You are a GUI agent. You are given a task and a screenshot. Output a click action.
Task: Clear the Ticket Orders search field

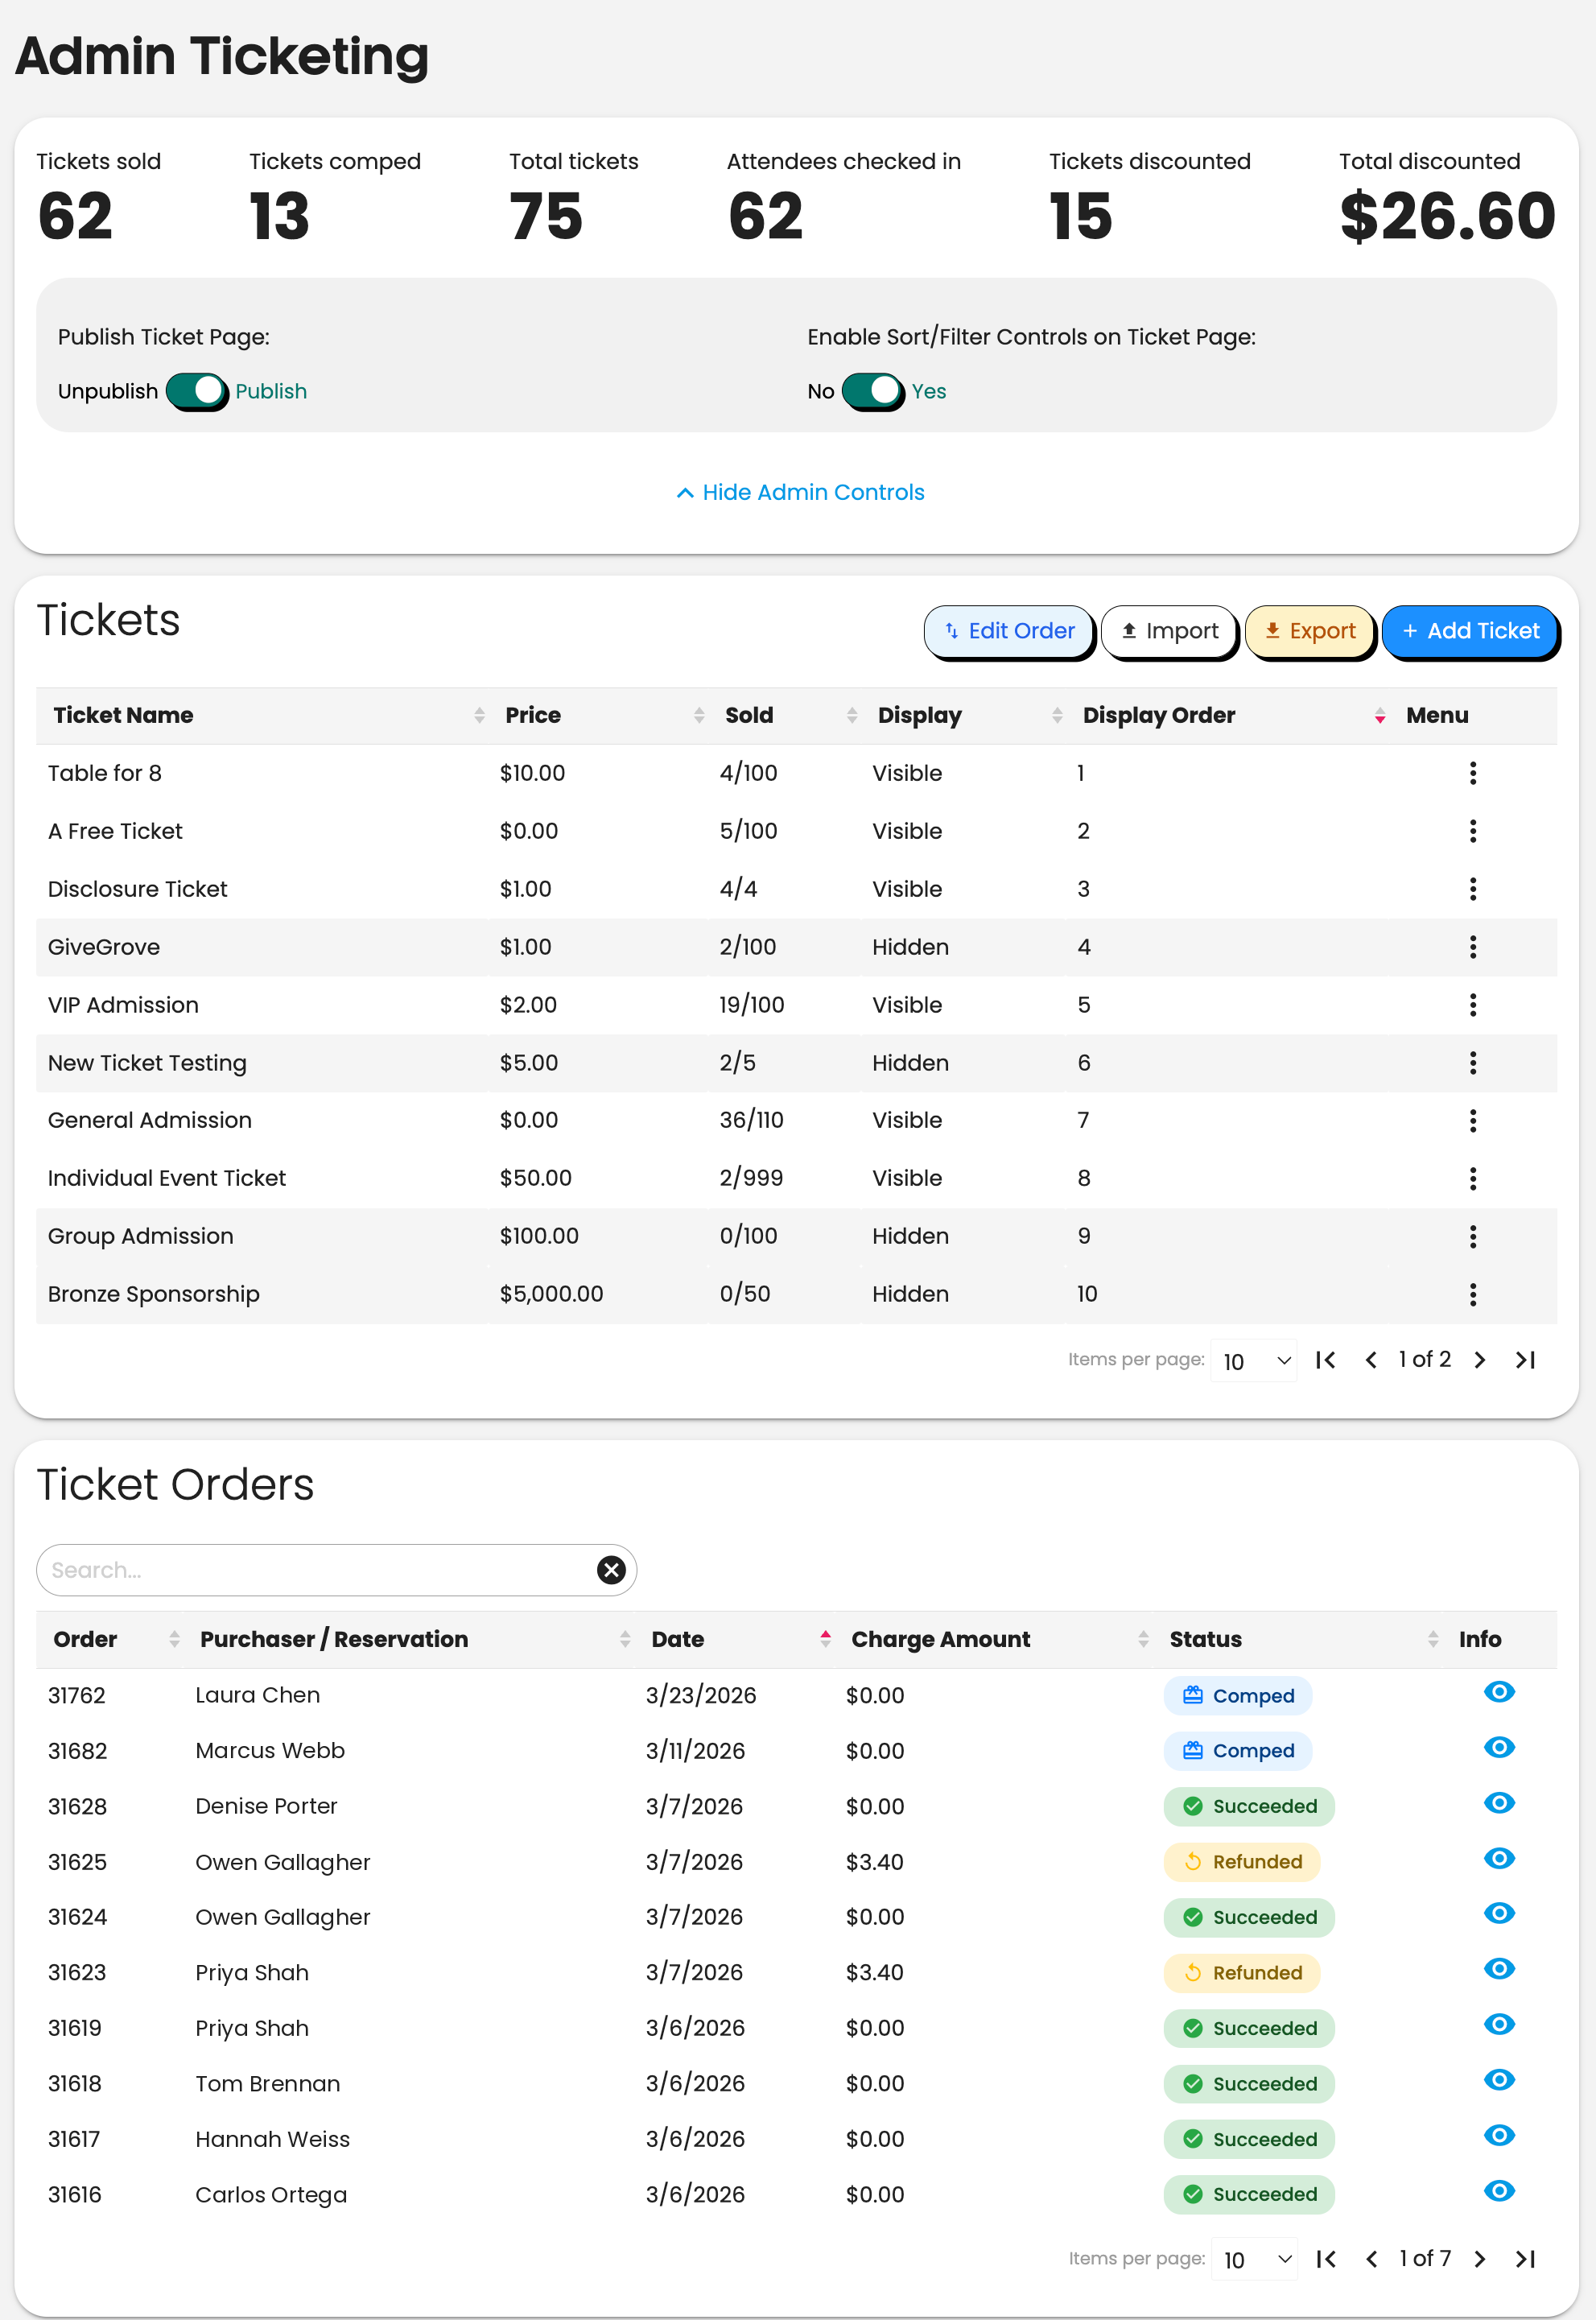pyautogui.click(x=611, y=1570)
